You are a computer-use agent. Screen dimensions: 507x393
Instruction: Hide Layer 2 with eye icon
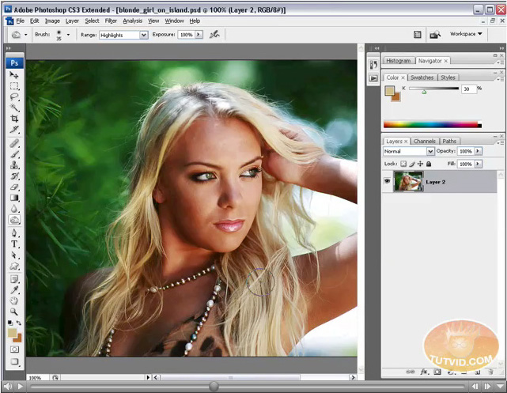tap(387, 181)
